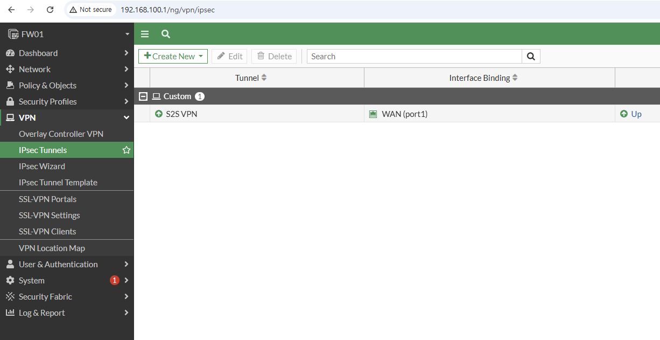660x340 pixels.
Task: Click the Dashboard gauge icon
Action: point(10,53)
